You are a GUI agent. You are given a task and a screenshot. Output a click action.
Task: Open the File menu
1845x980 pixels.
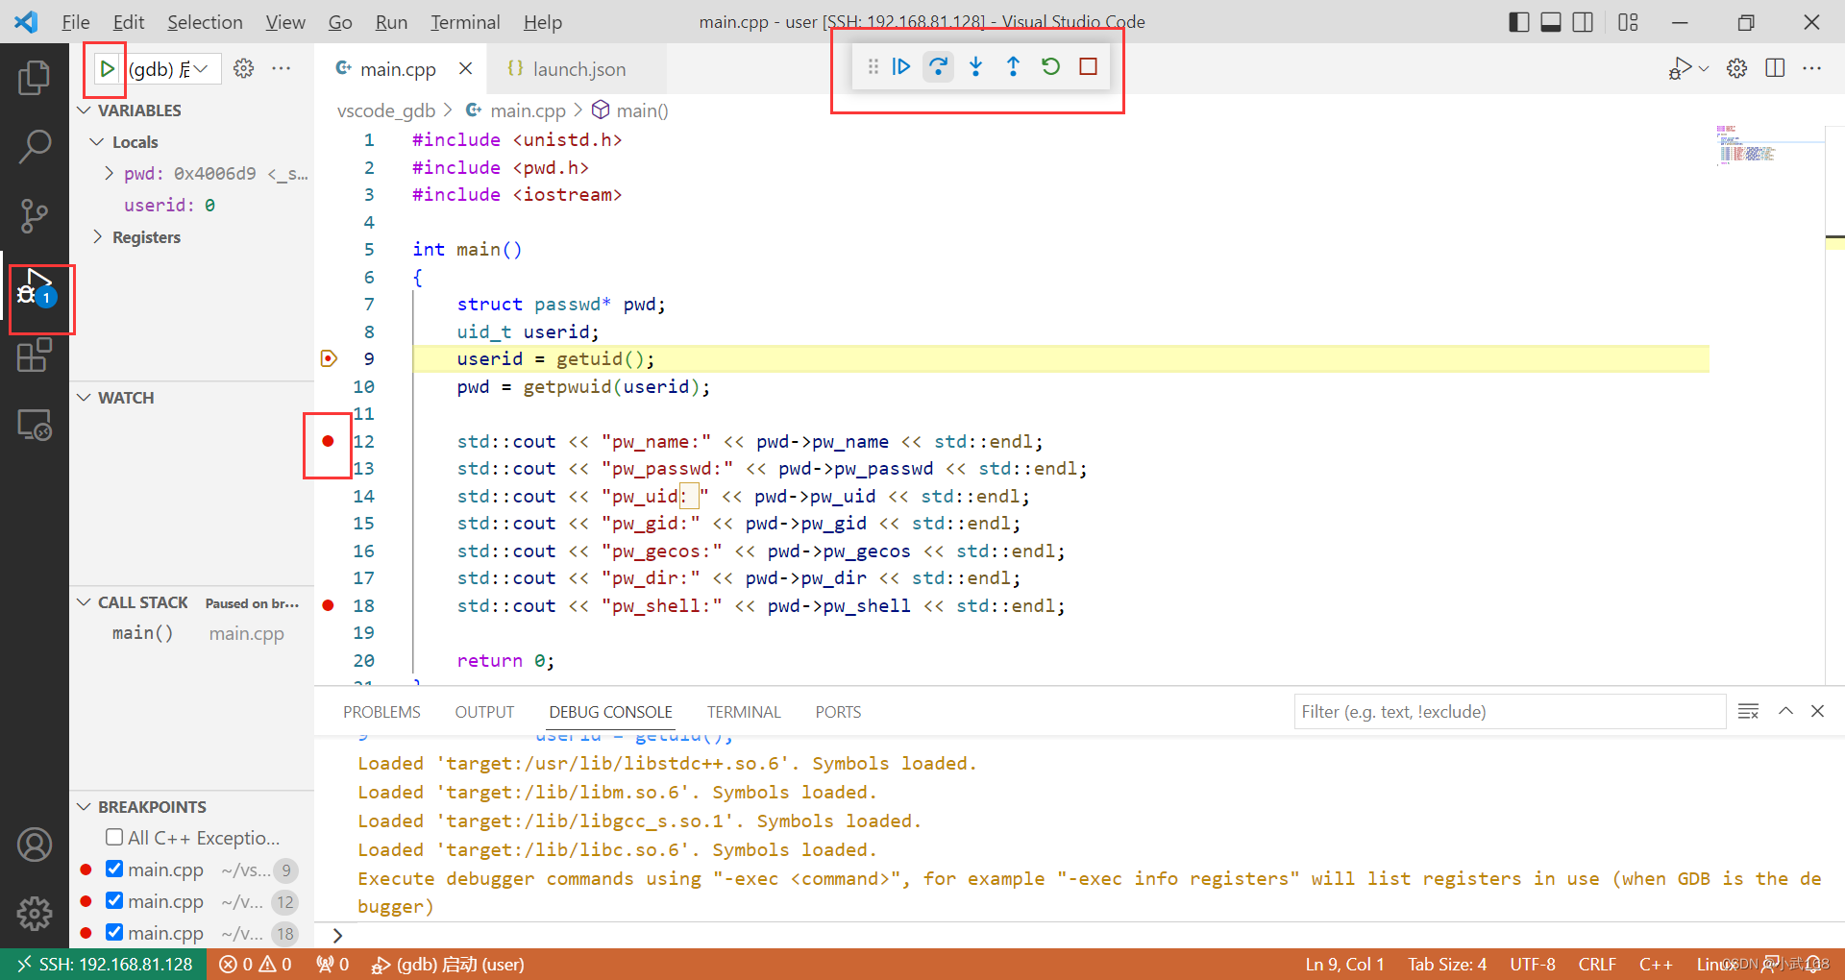75,22
